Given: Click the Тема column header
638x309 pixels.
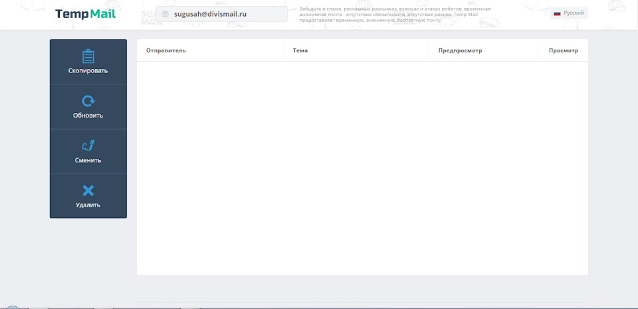Looking at the screenshot, I should [300, 51].
